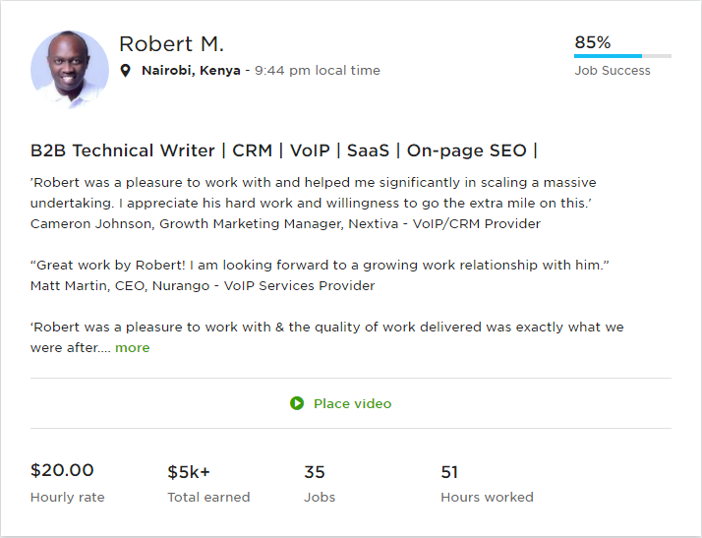
Task: Click the green play video icon
Action: click(297, 403)
